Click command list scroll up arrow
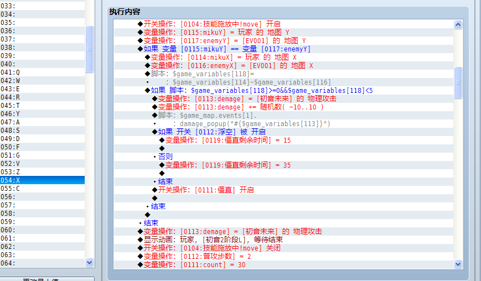The height and width of the screenshot is (281, 481). click(458, 24)
